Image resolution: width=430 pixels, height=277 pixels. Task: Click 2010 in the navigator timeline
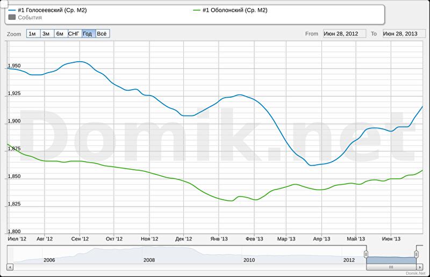[249, 260]
